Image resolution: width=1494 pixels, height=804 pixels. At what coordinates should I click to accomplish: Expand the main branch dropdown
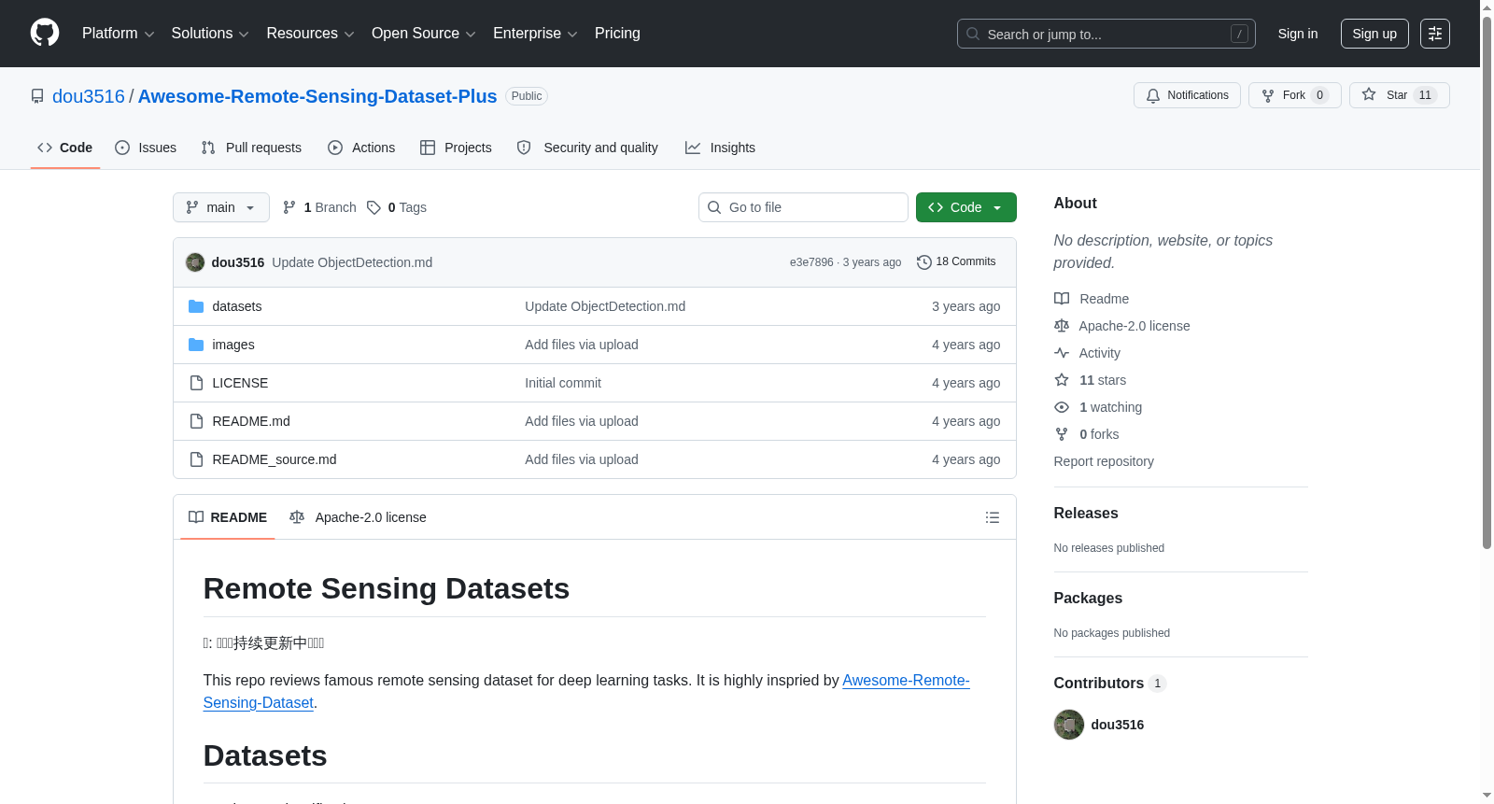coord(221,207)
